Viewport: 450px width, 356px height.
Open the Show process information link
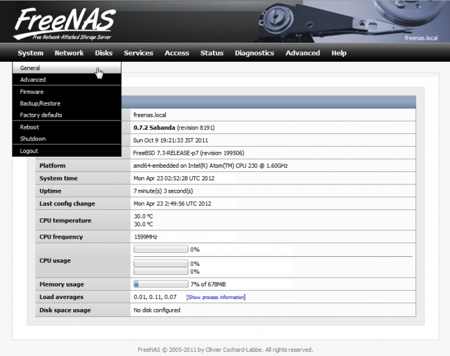[216, 297]
